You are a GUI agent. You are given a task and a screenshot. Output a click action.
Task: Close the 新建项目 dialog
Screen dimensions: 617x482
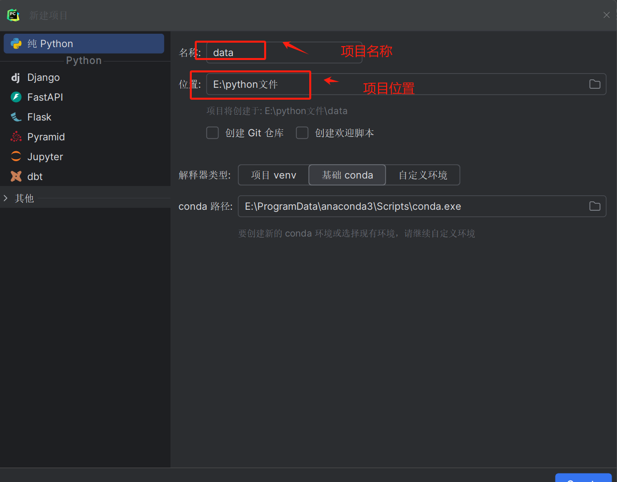point(606,15)
